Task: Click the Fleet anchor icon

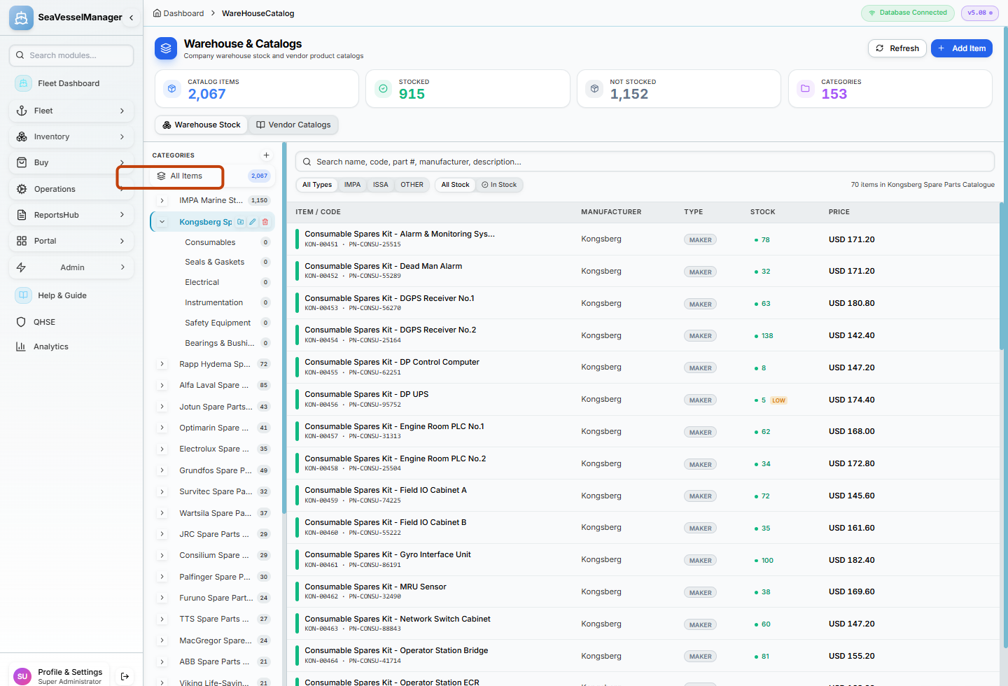Action: tap(22, 111)
